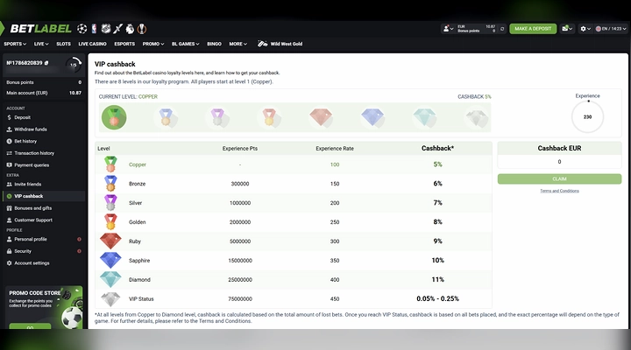Expand the Sports menu
Image resolution: width=631 pixels, height=350 pixels.
(15, 44)
